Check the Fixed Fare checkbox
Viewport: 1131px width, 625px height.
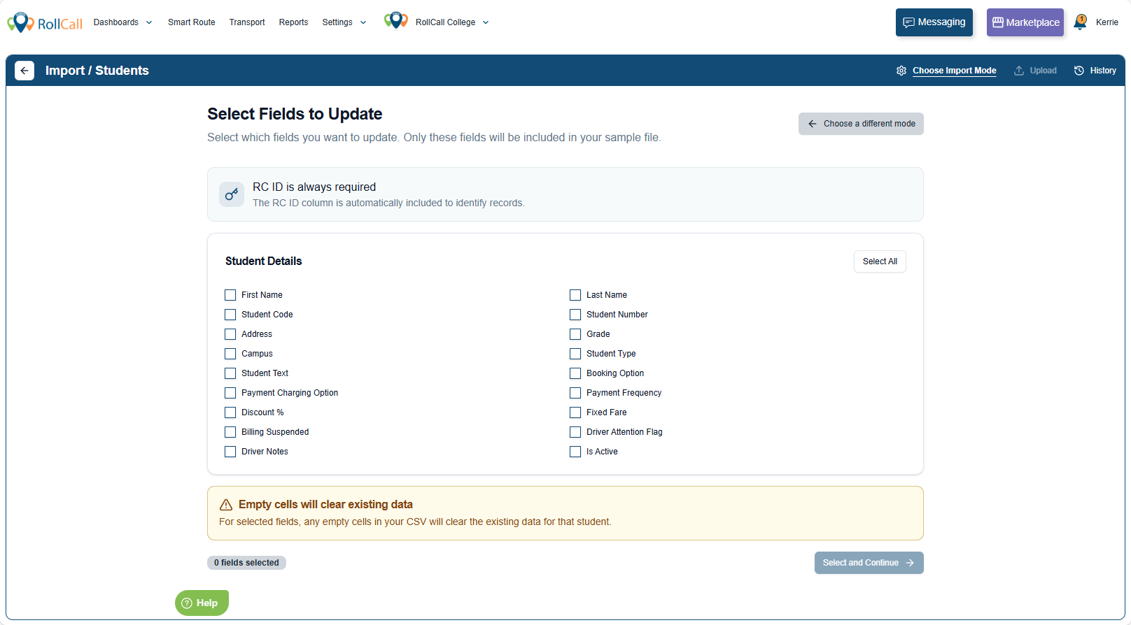click(x=575, y=412)
